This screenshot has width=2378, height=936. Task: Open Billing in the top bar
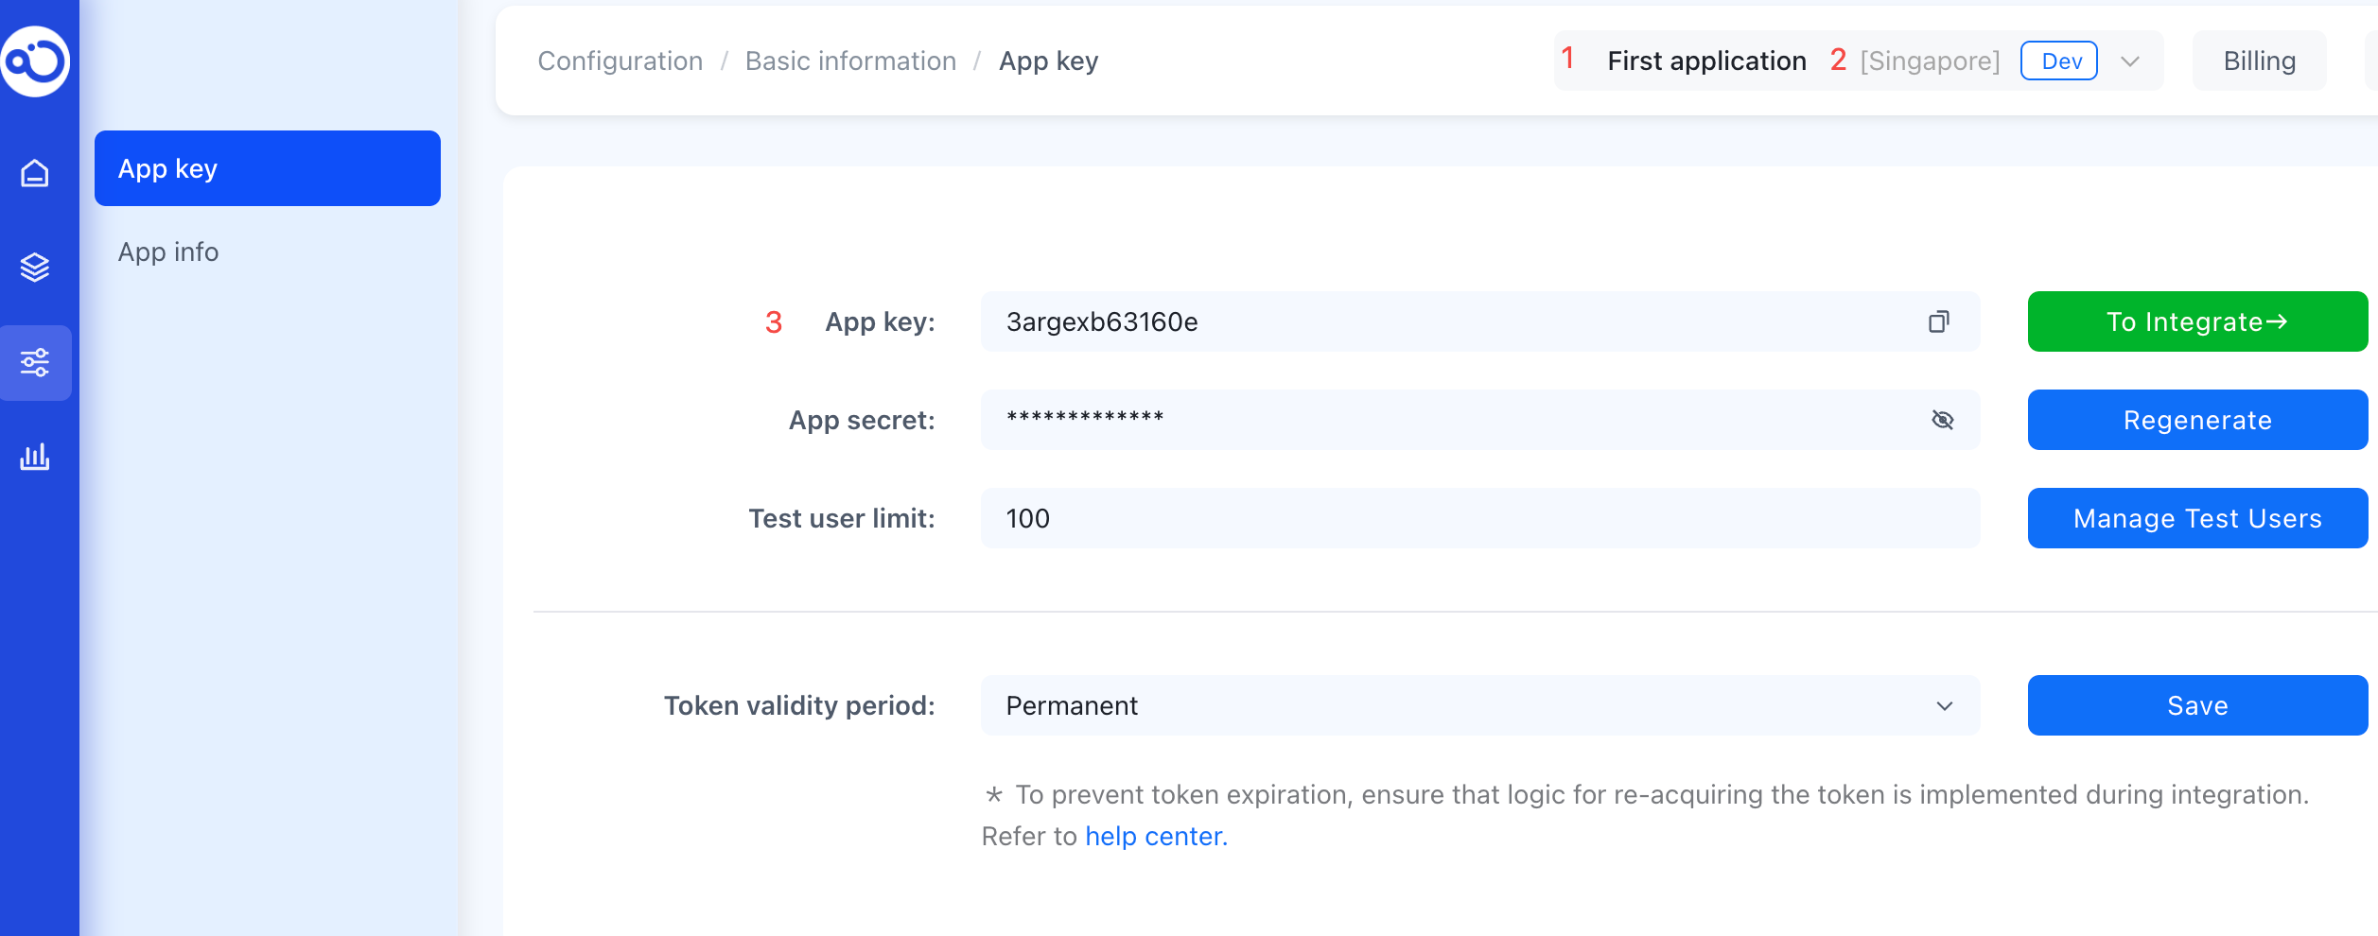(x=2259, y=61)
